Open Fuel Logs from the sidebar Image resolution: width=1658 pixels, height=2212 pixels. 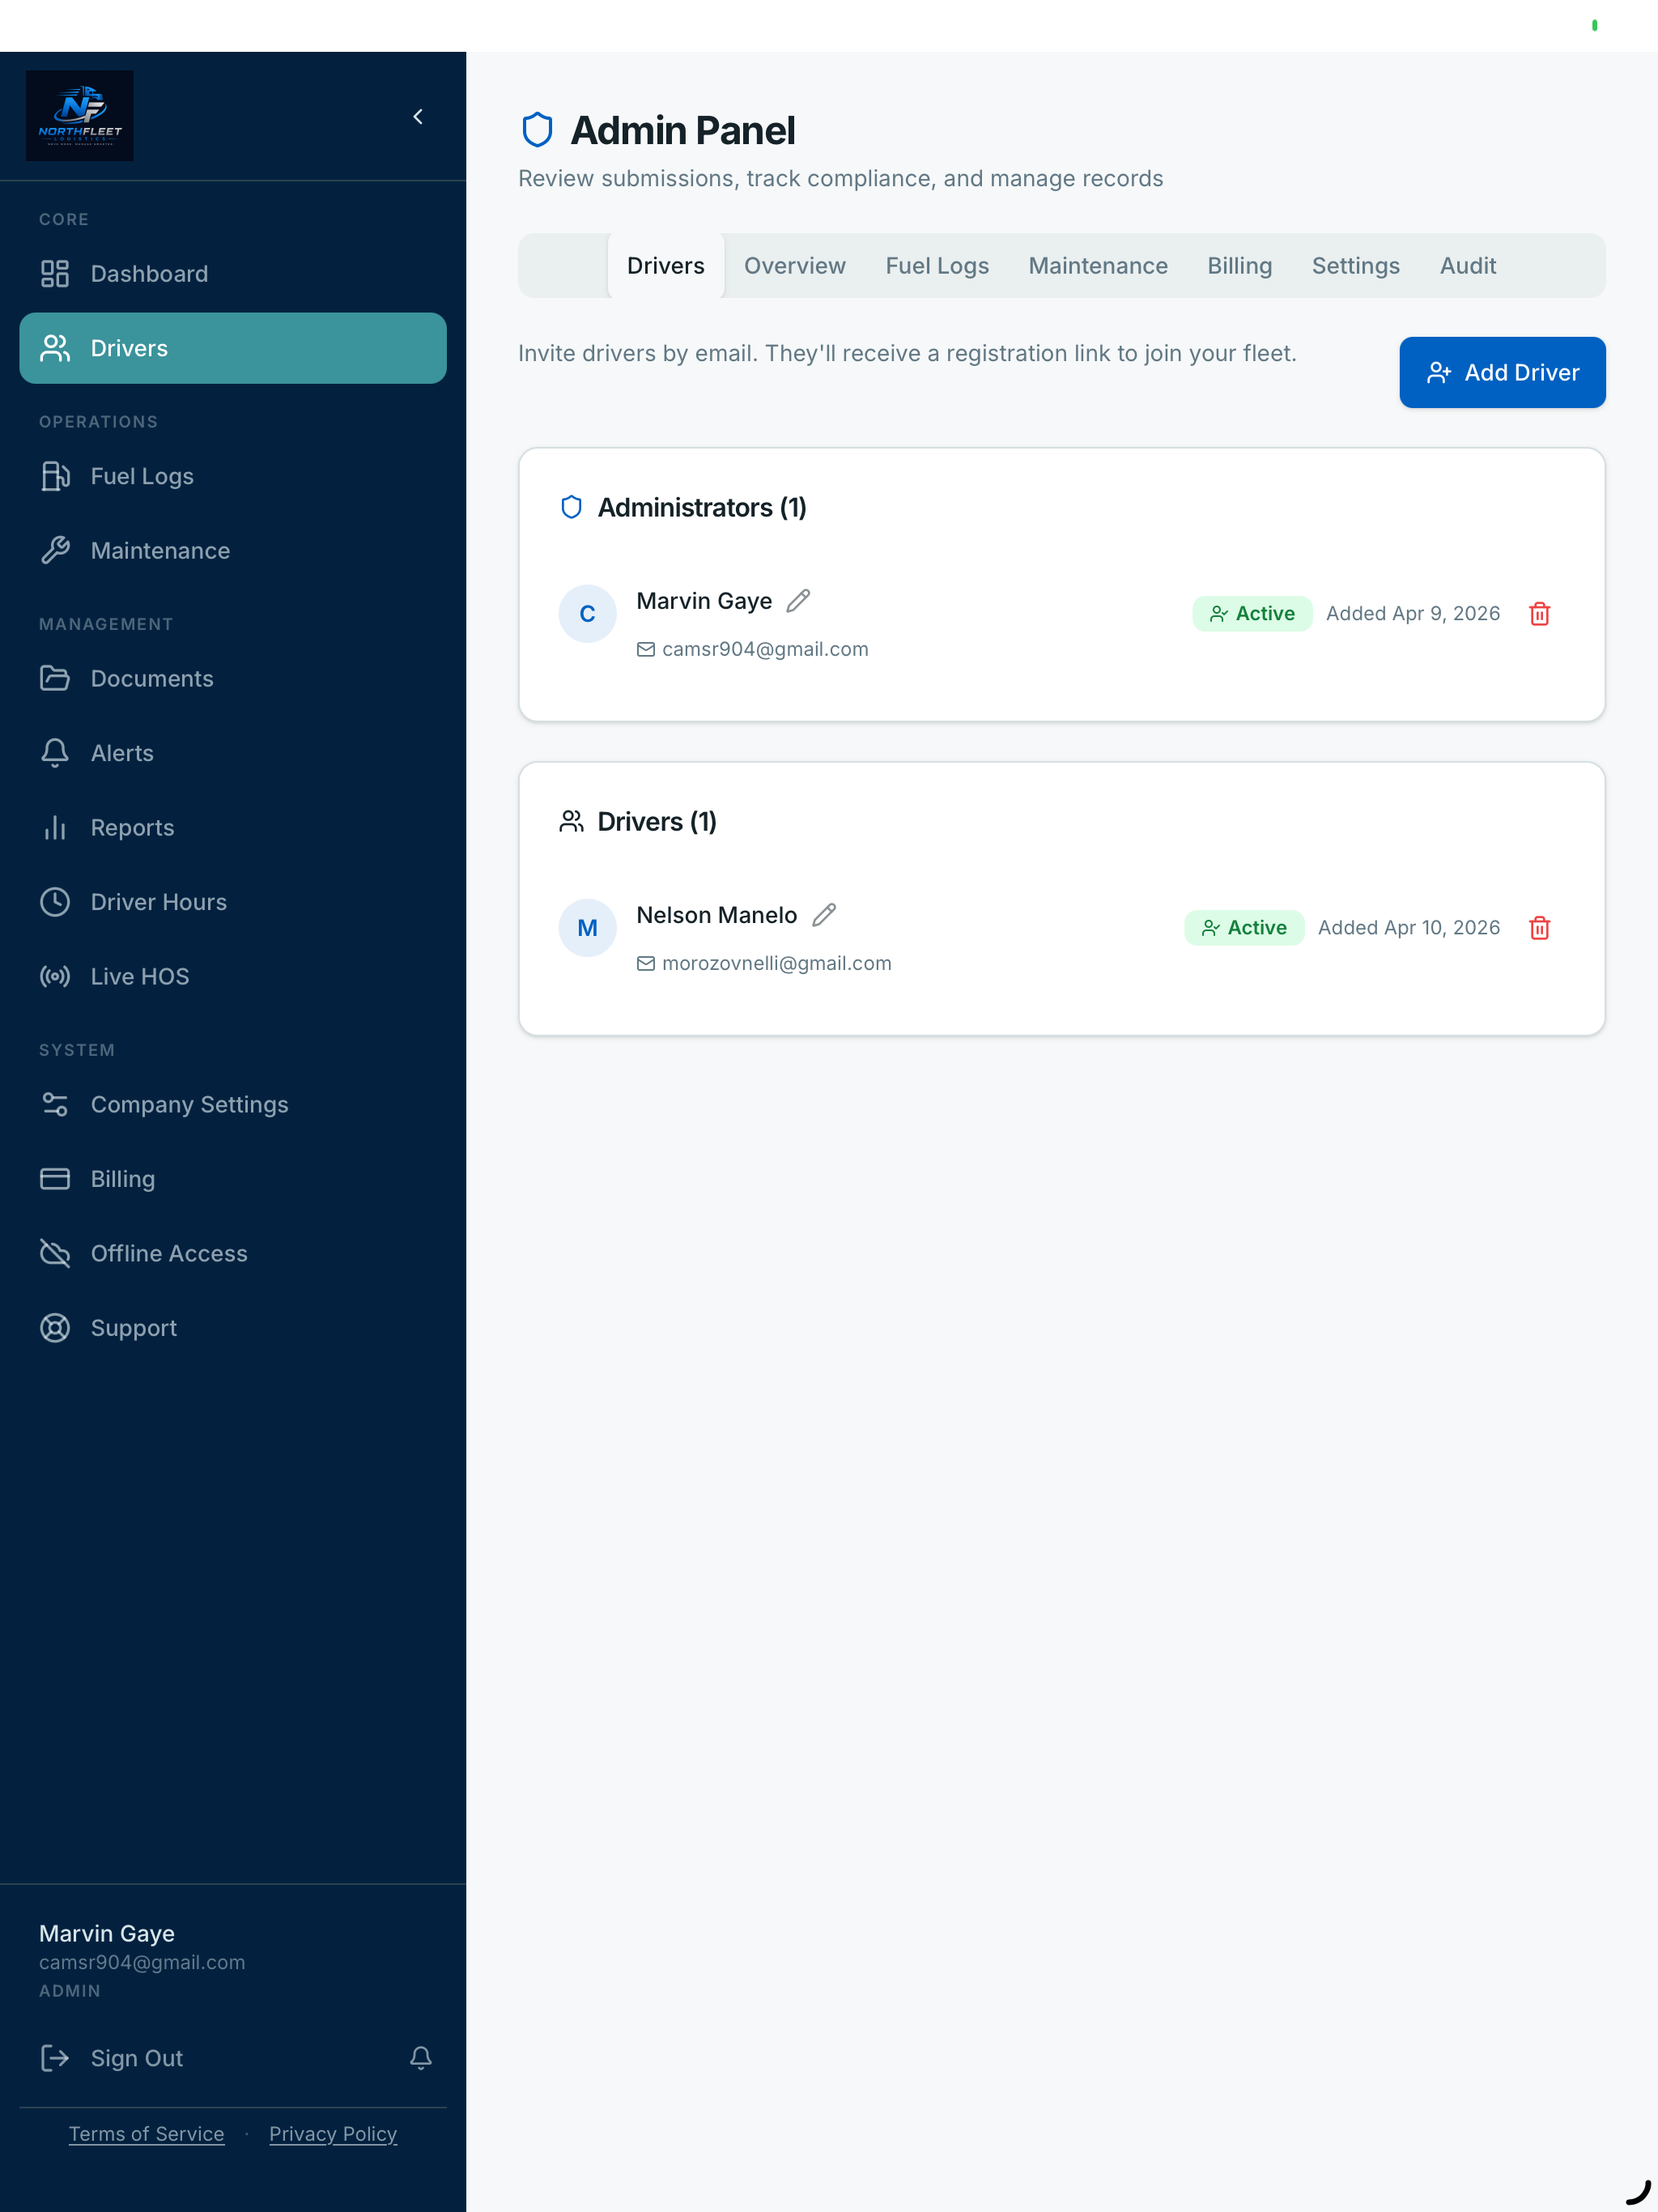click(233, 476)
